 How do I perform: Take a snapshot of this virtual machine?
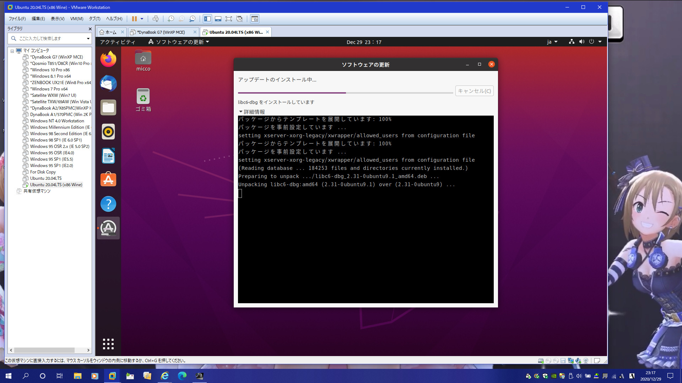tap(171, 19)
